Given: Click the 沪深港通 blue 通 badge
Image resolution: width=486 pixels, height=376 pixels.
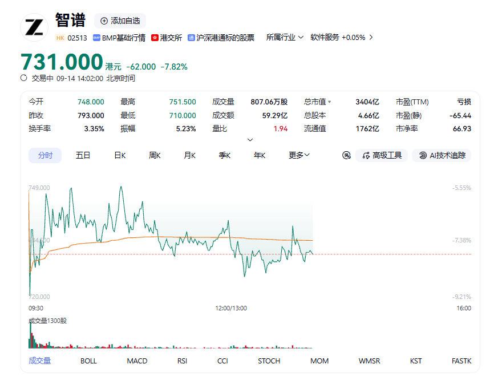Looking at the screenshot, I should pos(191,38).
